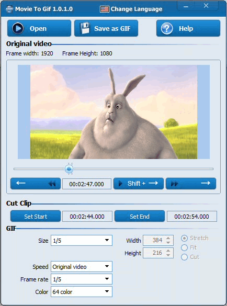Screen dimensions: 227x306
Task: Click the Change Language menu text
Action: [137, 9]
